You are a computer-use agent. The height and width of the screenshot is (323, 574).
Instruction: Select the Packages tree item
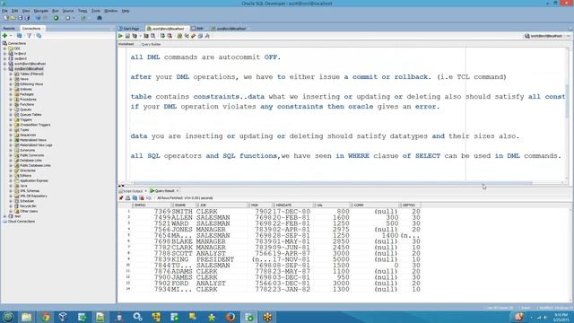coord(26,94)
